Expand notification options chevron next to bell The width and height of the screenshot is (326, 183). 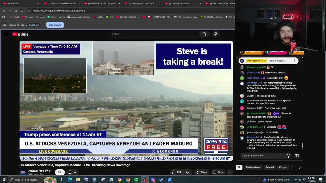75,172
